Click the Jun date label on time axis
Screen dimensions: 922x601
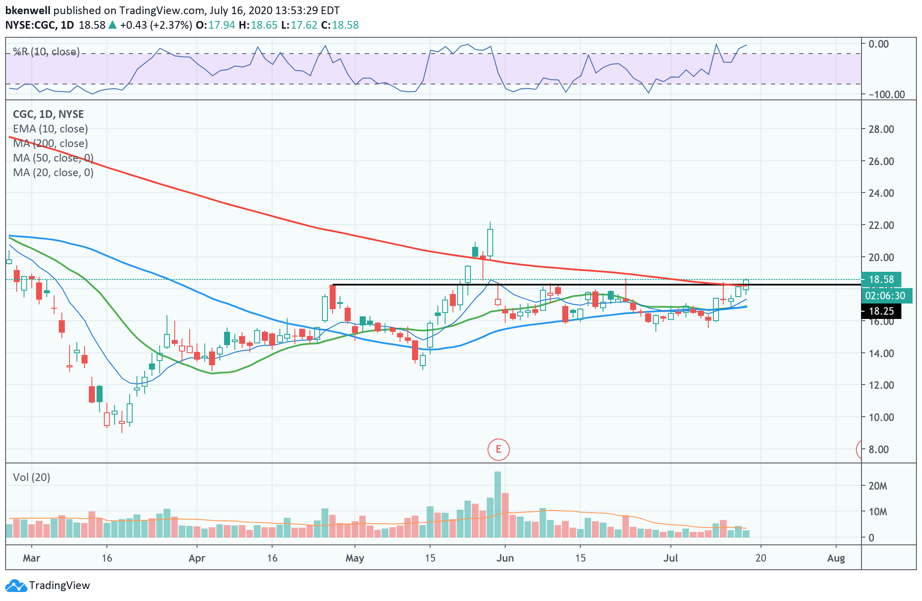pyautogui.click(x=505, y=558)
